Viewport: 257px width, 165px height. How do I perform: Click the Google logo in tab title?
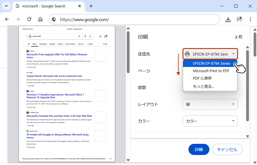(17, 6)
